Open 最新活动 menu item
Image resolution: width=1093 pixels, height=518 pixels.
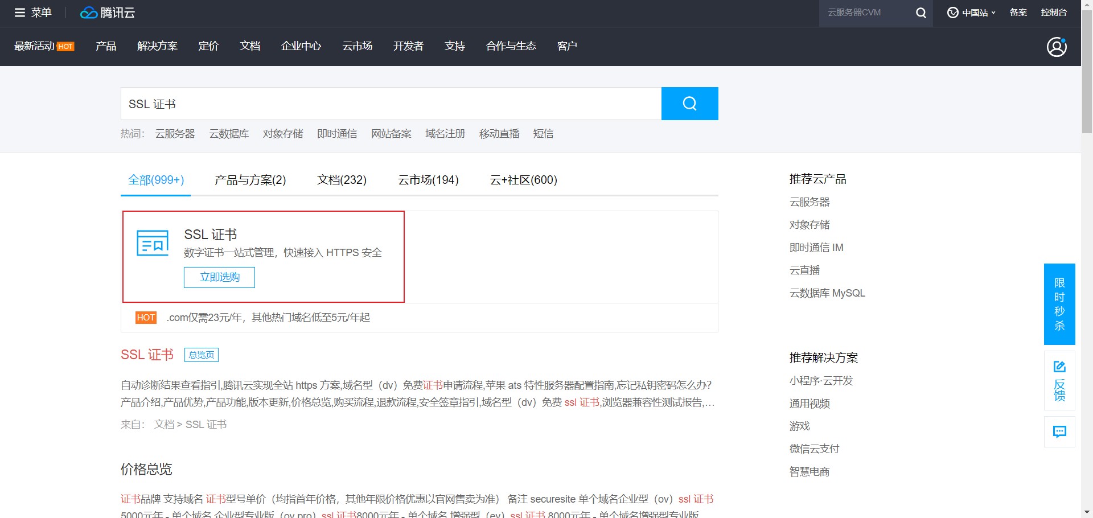click(x=34, y=46)
